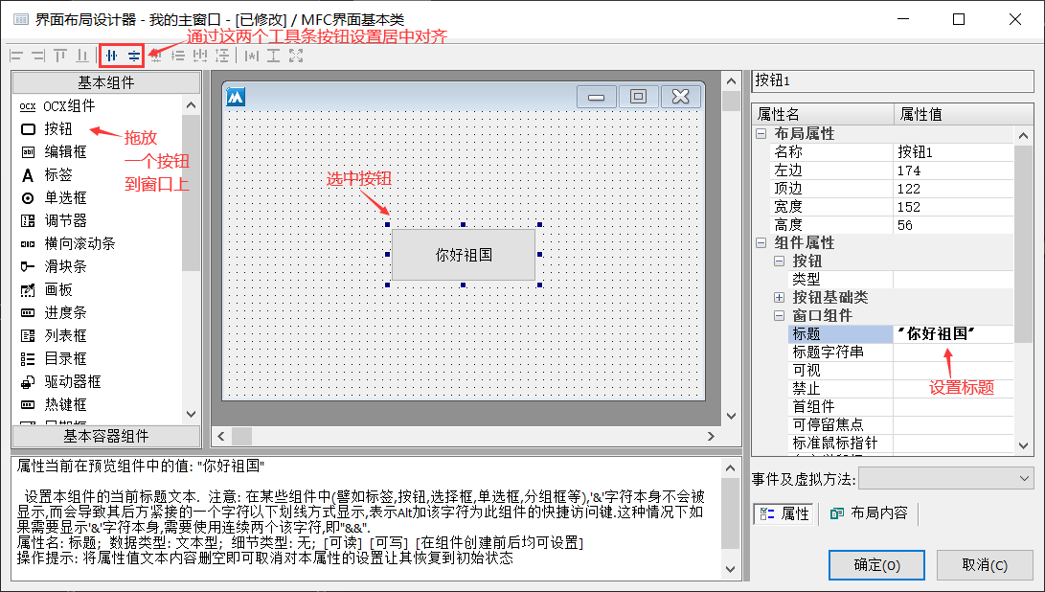Image resolution: width=1045 pixels, height=592 pixels.
Task: Click component list scroll down arrow
Action: coord(192,414)
